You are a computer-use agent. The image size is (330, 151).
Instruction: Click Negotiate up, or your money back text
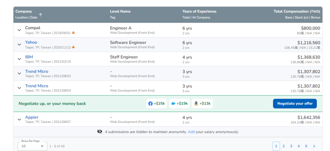52,103
